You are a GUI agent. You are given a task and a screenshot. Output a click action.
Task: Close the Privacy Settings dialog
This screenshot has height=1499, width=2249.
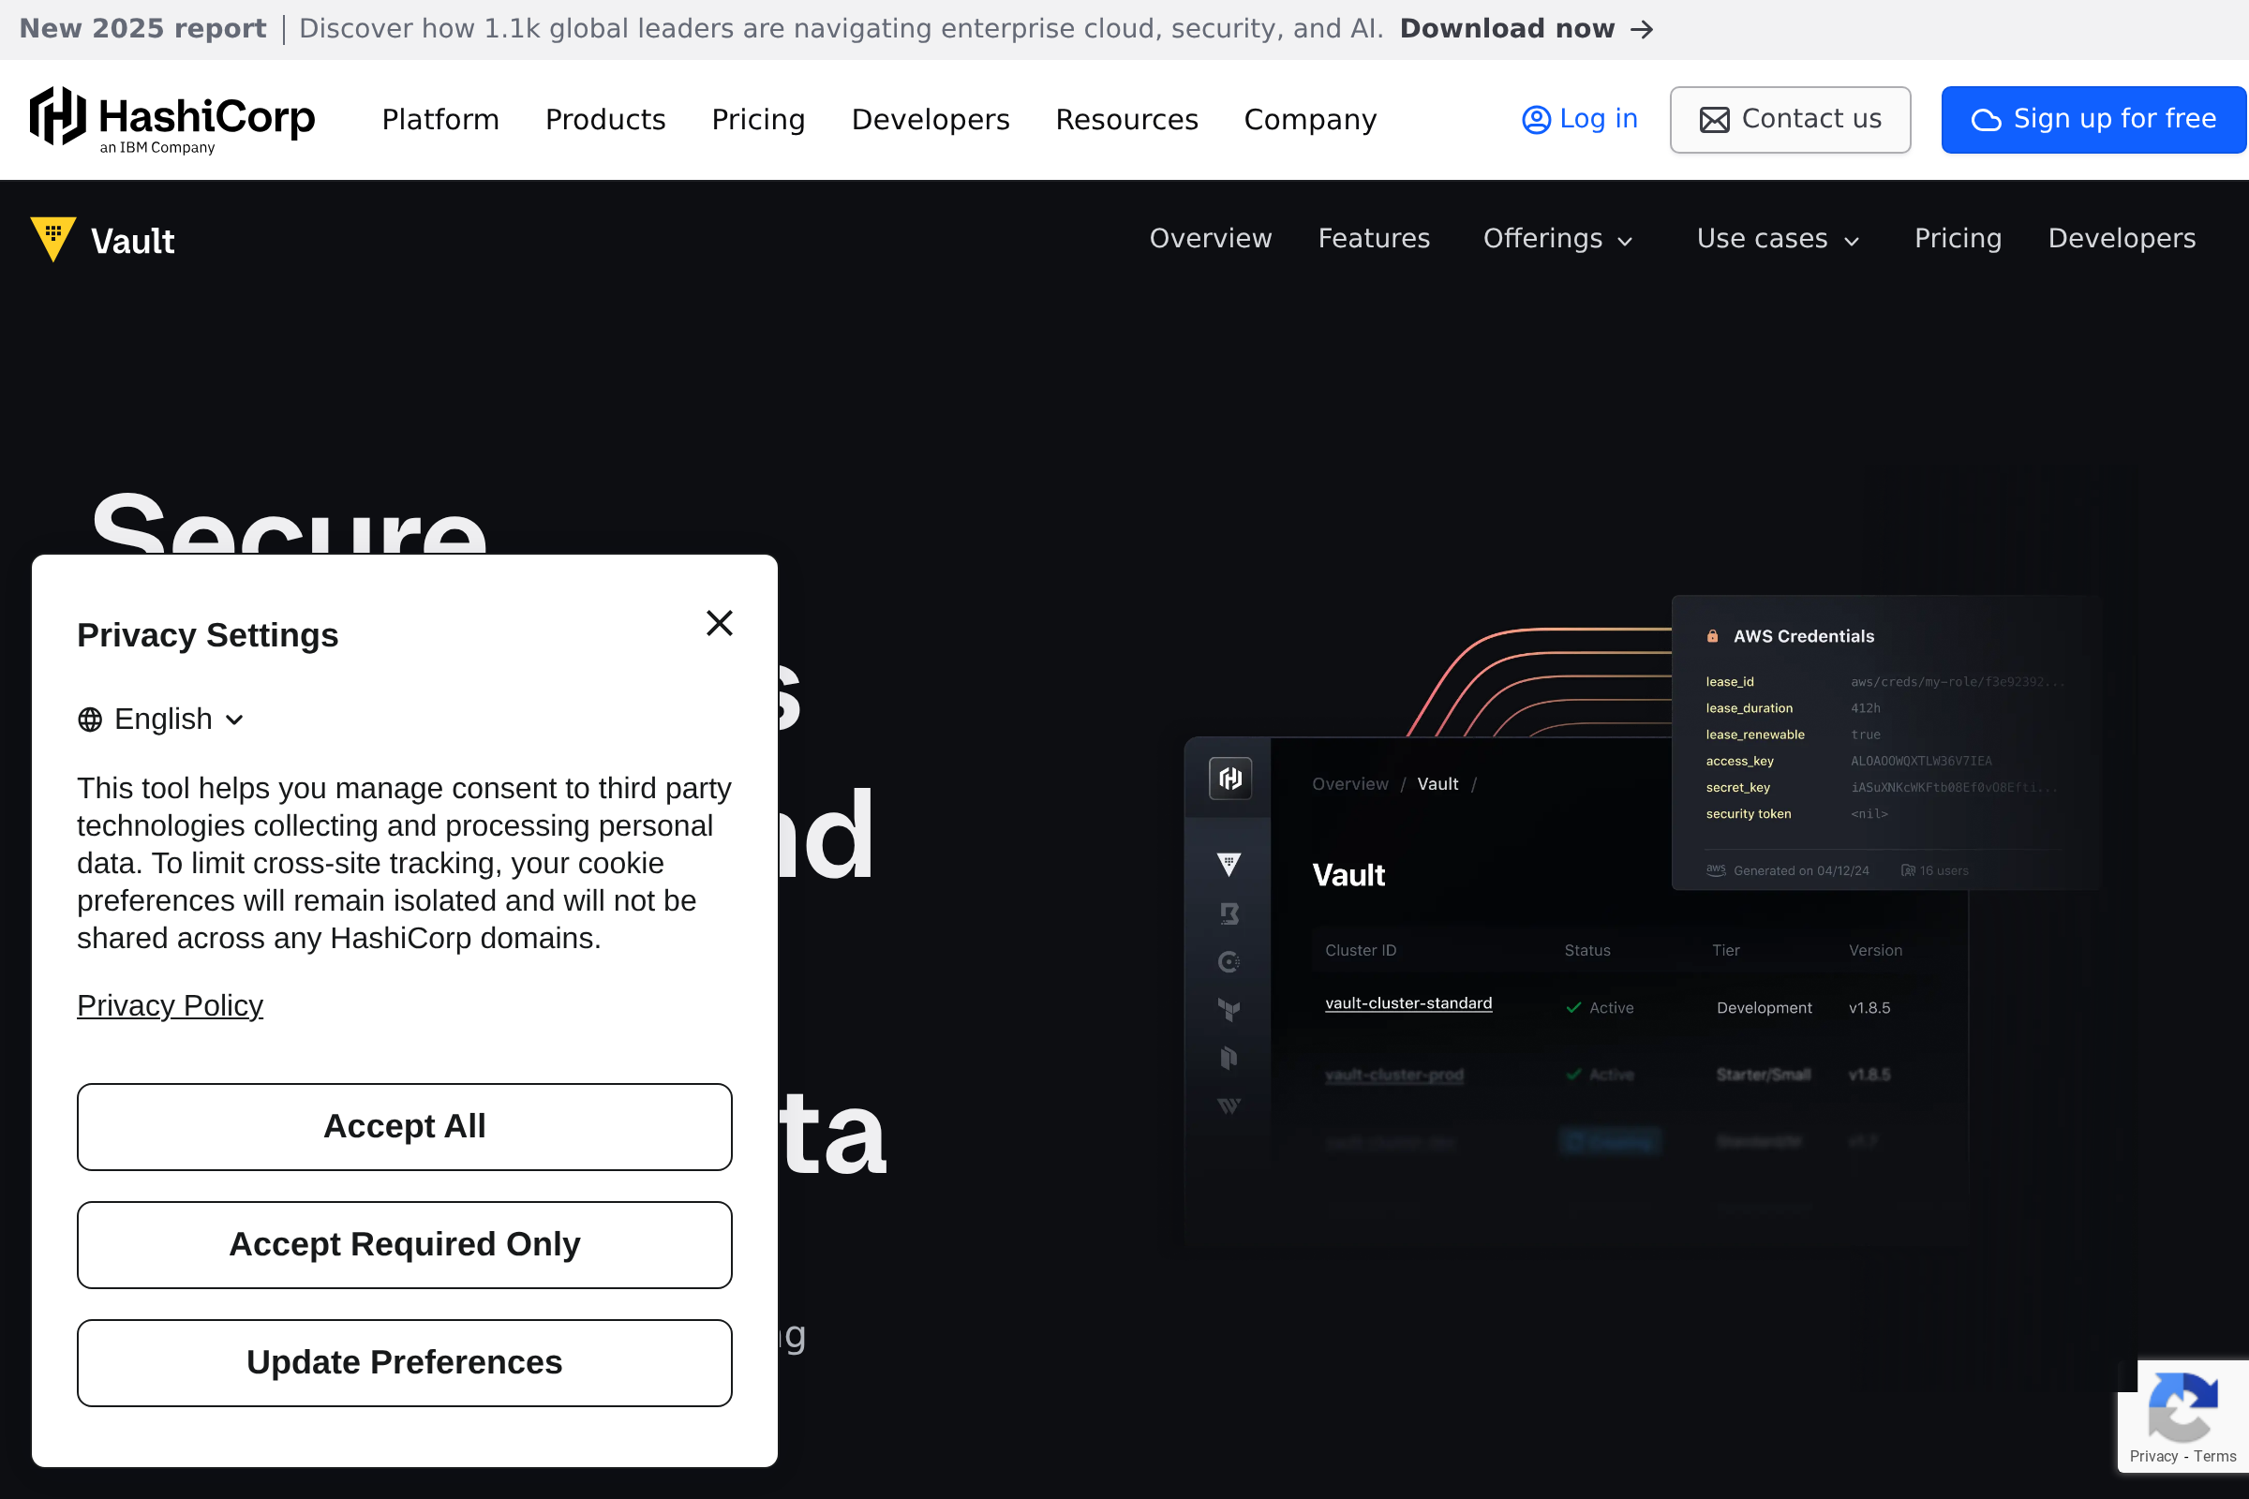point(719,622)
